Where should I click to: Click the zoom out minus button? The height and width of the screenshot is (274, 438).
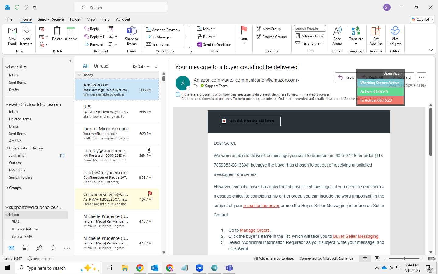[x=386, y=258]
